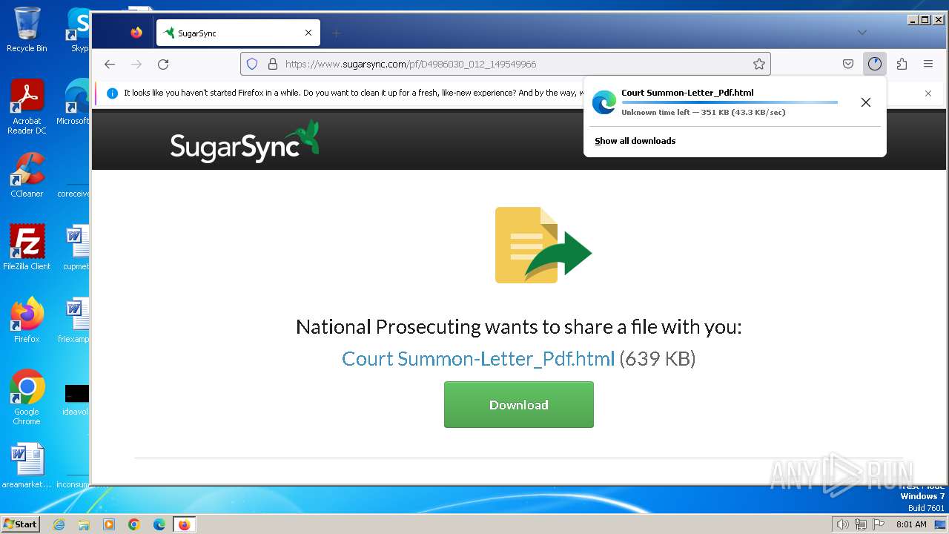Screen dimensions: 949x534
Task: Open the Windows Start menu
Action: 20,524
